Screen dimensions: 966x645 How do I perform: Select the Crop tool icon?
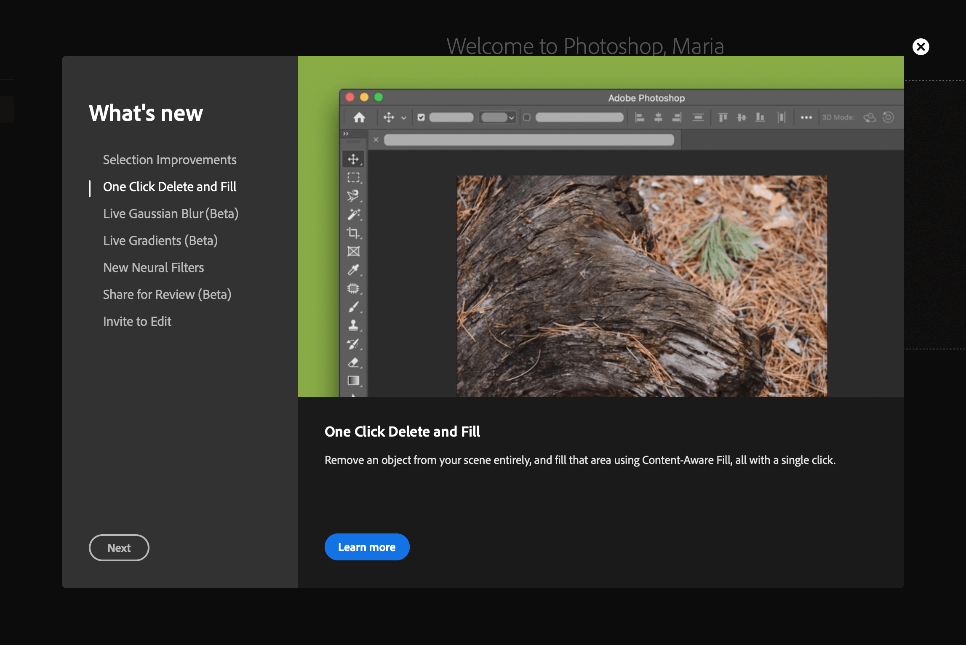coord(353,233)
